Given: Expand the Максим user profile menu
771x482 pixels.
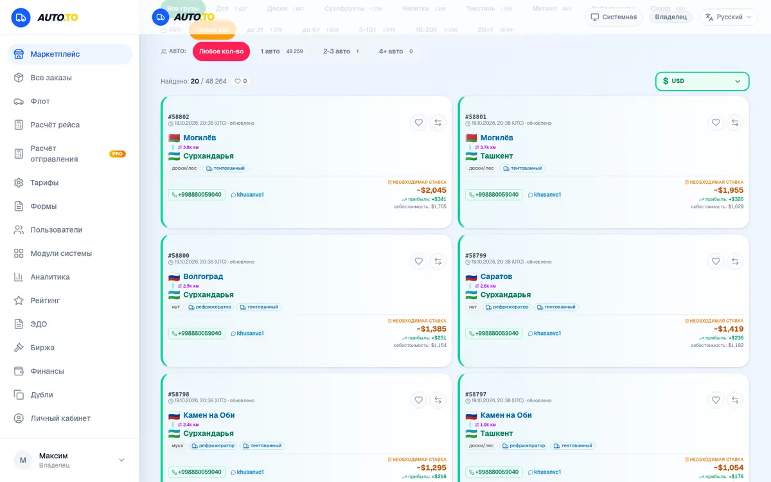Looking at the screenshot, I should (69, 460).
